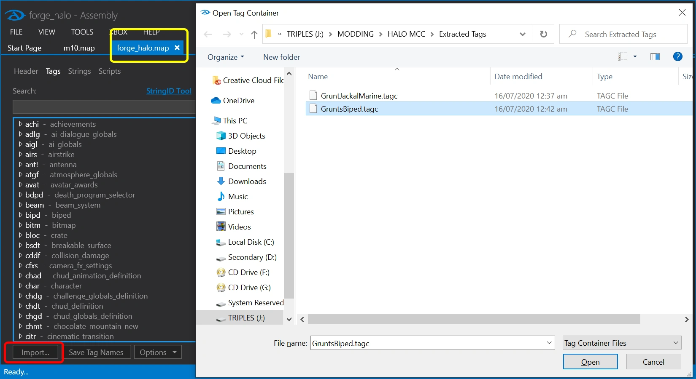Select Secondary (D:) drive
The width and height of the screenshot is (696, 379).
click(x=246, y=257)
